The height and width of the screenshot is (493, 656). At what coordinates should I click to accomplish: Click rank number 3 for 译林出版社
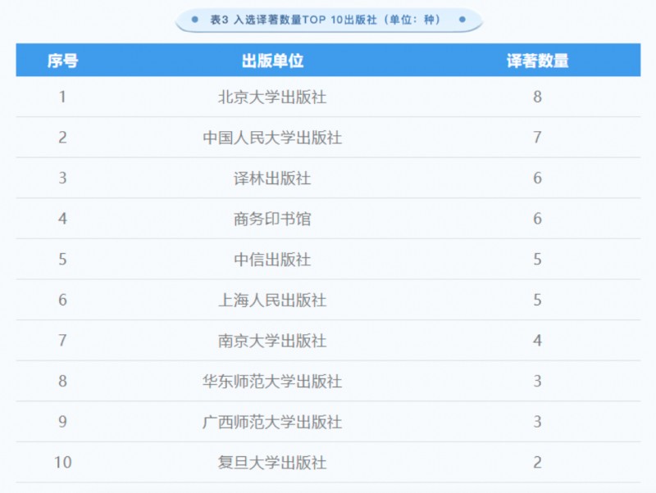tap(63, 178)
